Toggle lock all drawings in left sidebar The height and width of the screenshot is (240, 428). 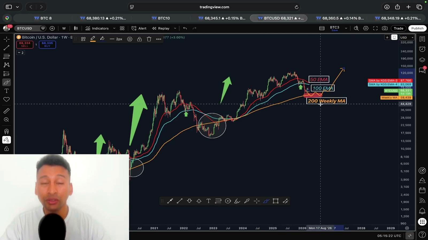pyautogui.click(x=6, y=149)
